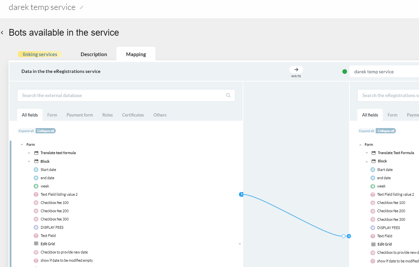The image size is (419, 267).
Task: Collapse the right Form tree node
Action: pyautogui.click(x=360, y=145)
